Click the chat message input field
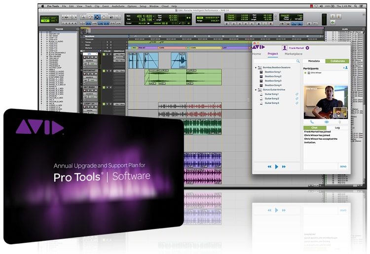The height and width of the screenshot is (254, 370). tap(321, 166)
